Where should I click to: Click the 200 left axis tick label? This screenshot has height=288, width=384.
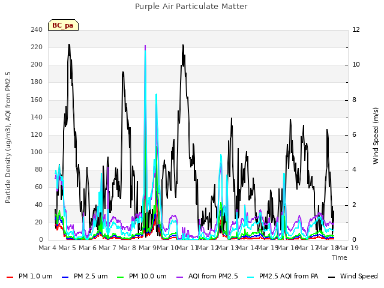(x=37, y=65)
